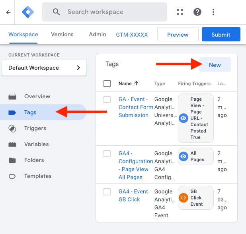Click the orange GB Click Event trigger icon
The height and width of the screenshot is (234, 246).
click(x=184, y=198)
